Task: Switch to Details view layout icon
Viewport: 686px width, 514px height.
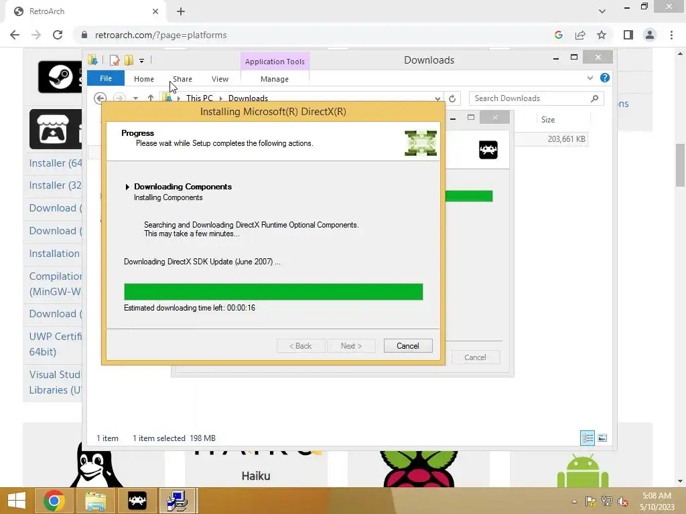Action: click(x=587, y=438)
